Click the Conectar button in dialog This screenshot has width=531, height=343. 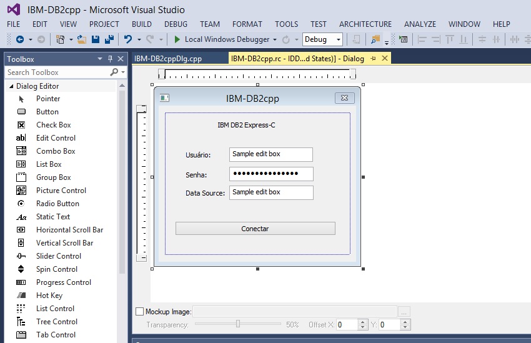pyautogui.click(x=255, y=229)
